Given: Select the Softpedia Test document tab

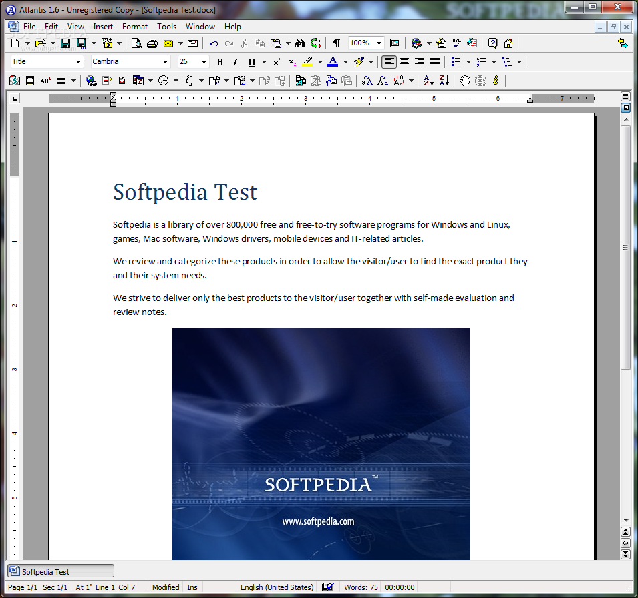Looking at the screenshot, I should [x=61, y=571].
